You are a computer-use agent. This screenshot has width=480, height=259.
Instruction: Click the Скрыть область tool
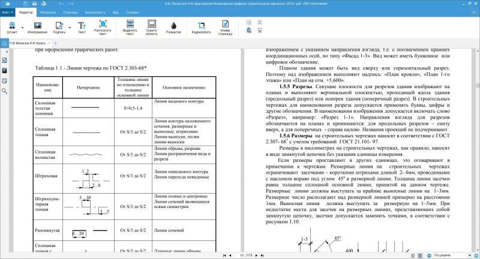click(x=152, y=28)
